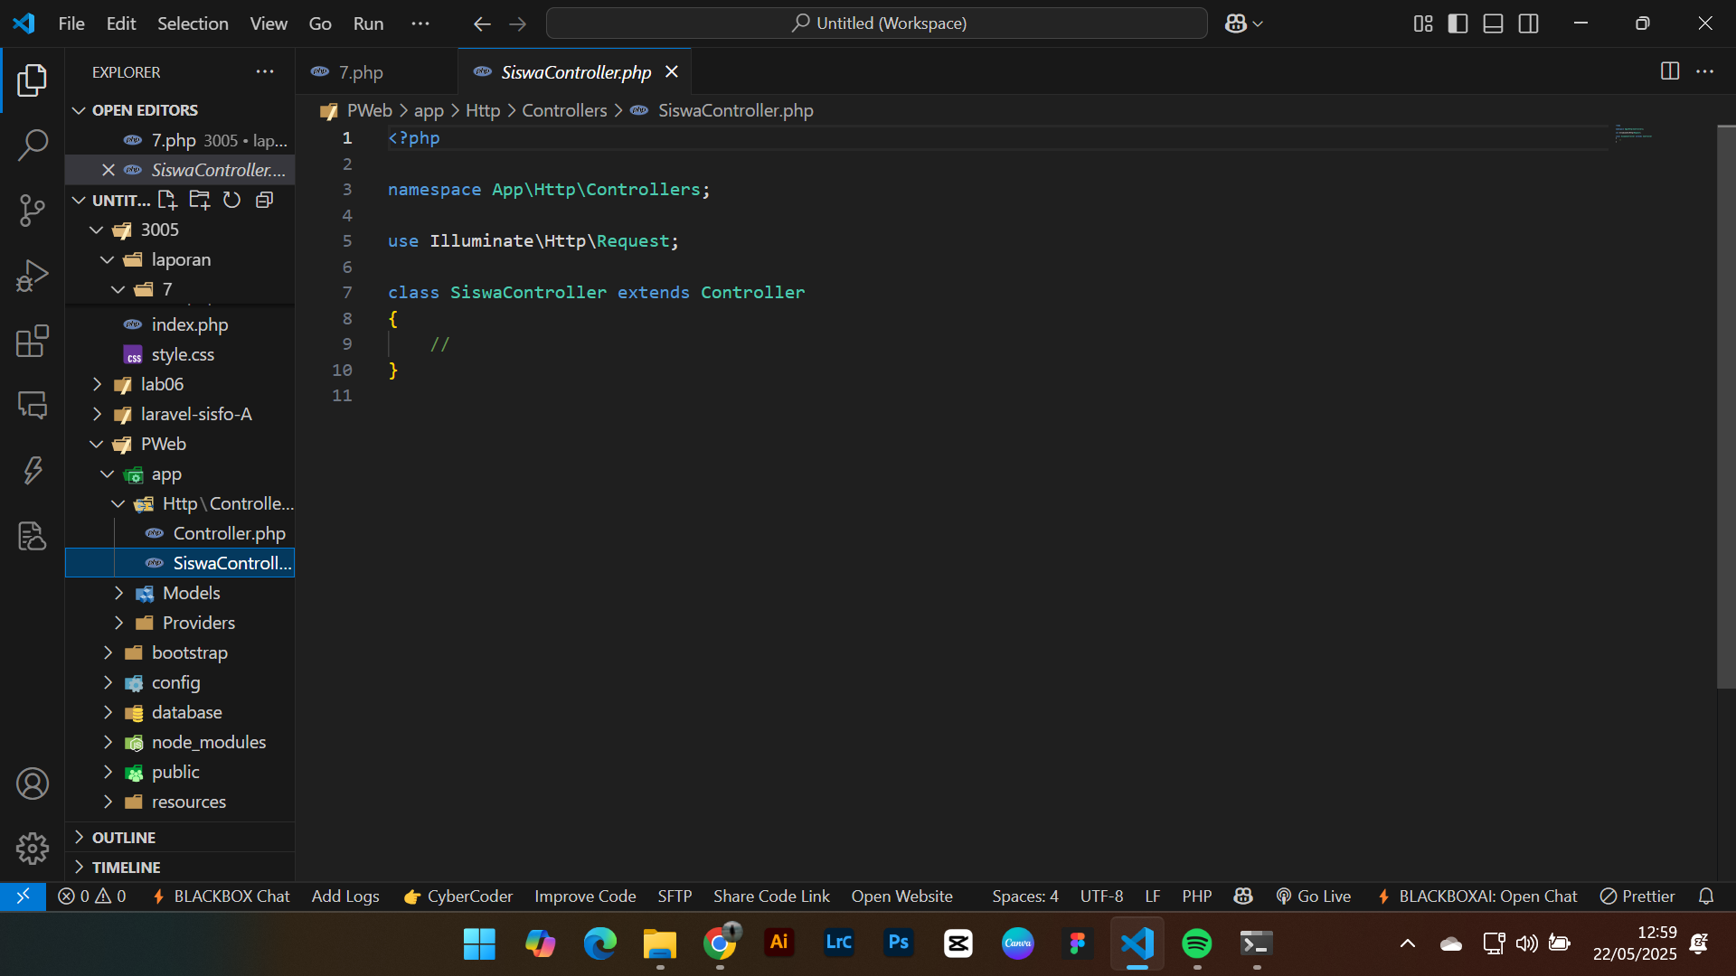1736x976 pixels.
Task: Open the Run menu
Action: (367, 23)
